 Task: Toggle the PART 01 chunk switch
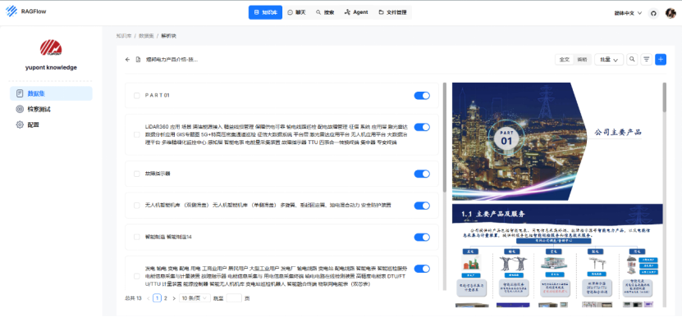tap(422, 96)
